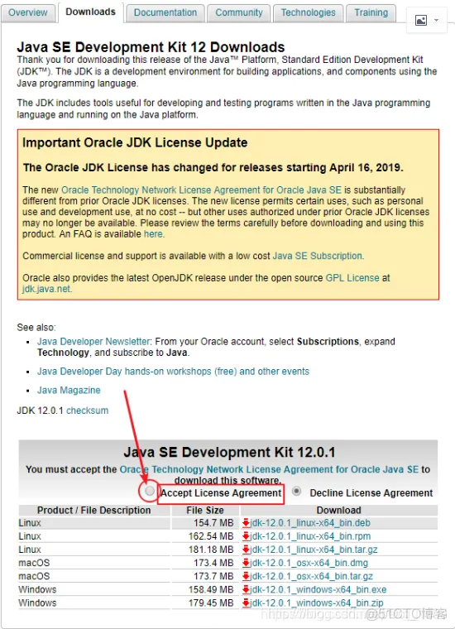Click the red download arrow icon beside the windows .exe file
The image size is (455, 629).
[x=247, y=589]
